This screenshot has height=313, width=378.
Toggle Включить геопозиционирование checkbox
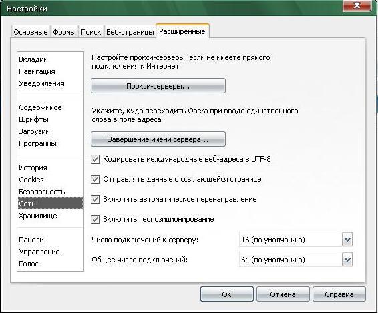pyautogui.click(x=96, y=220)
